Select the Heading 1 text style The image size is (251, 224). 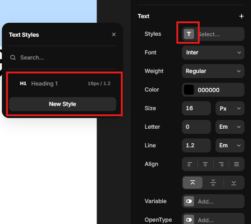[x=63, y=83]
